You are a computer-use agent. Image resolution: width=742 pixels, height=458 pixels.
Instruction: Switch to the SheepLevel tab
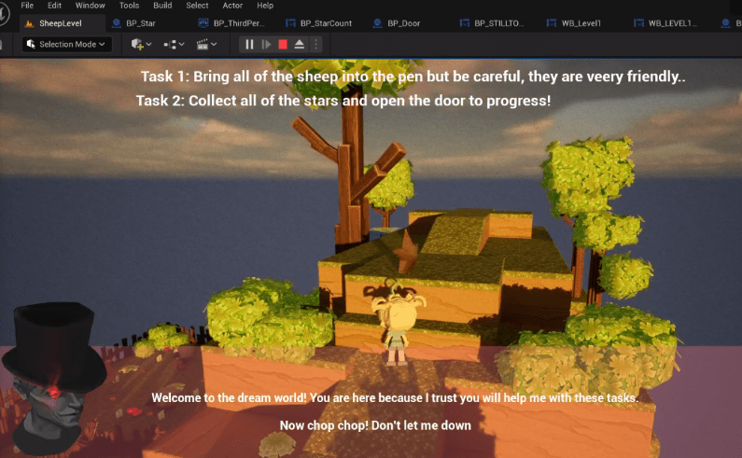(59, 22)
